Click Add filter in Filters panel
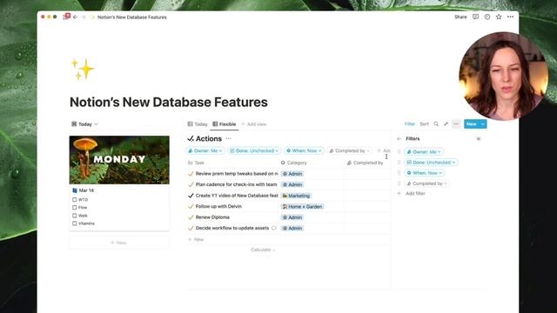 tap(412, 193)
